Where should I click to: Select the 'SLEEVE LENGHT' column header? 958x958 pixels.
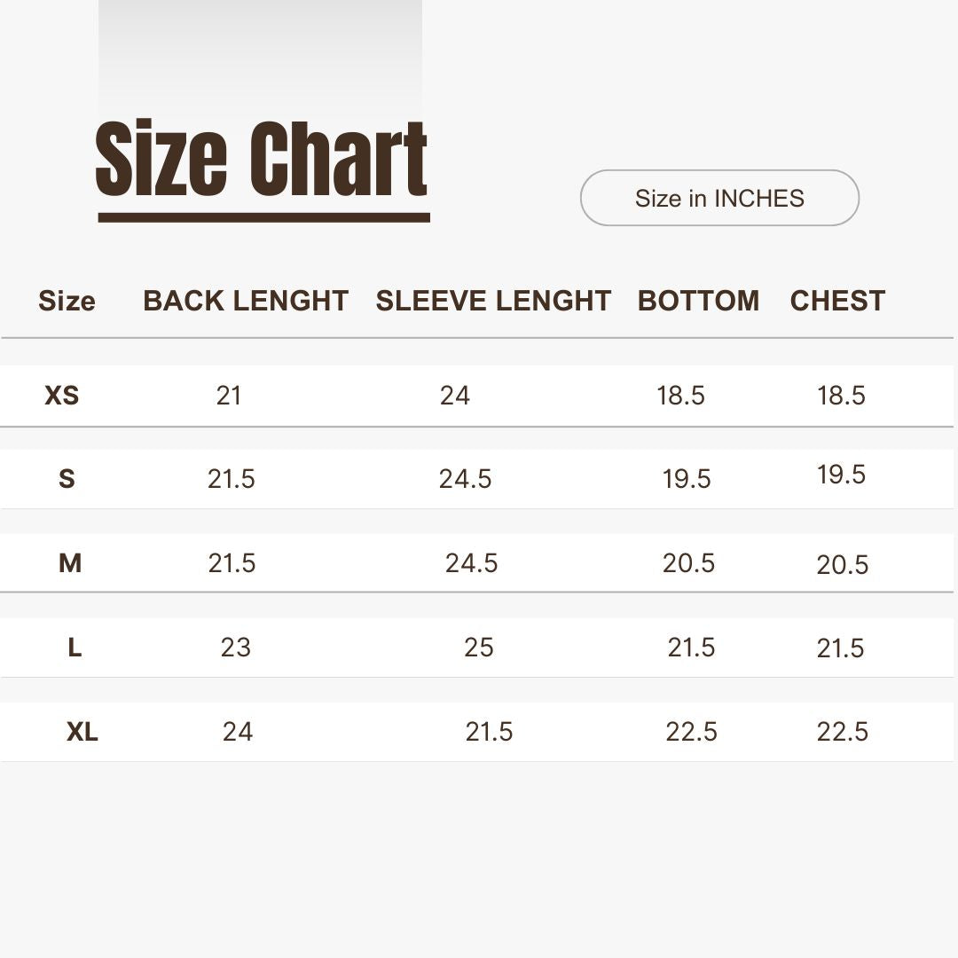pyautogui.click(x=493, y=301)
